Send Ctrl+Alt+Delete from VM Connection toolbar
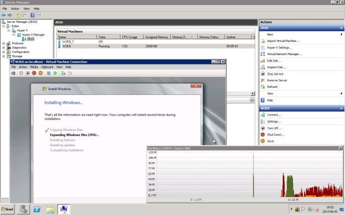 tap(13, 73)
